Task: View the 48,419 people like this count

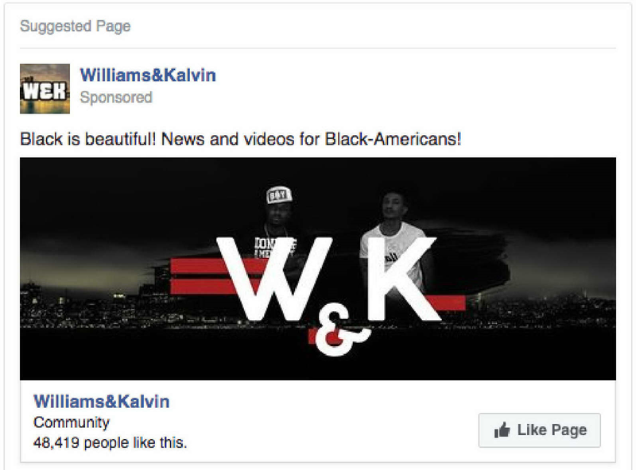Action: click(111, 442)
